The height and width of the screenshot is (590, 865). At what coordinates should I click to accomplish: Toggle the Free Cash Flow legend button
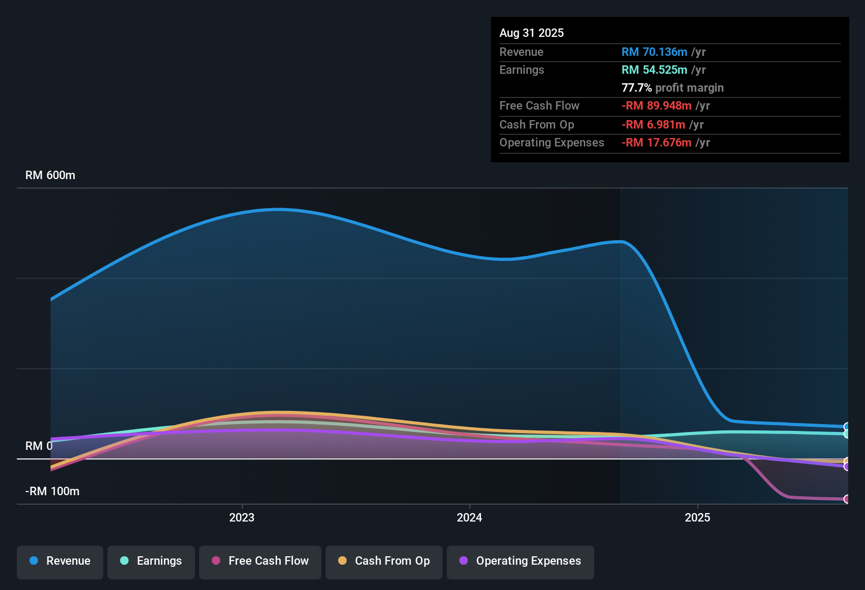(260, 561)
